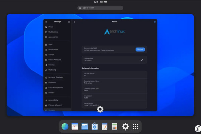Select the System entry in sidebar
Viewport: 201px width, 134px height.
(57, 110)
